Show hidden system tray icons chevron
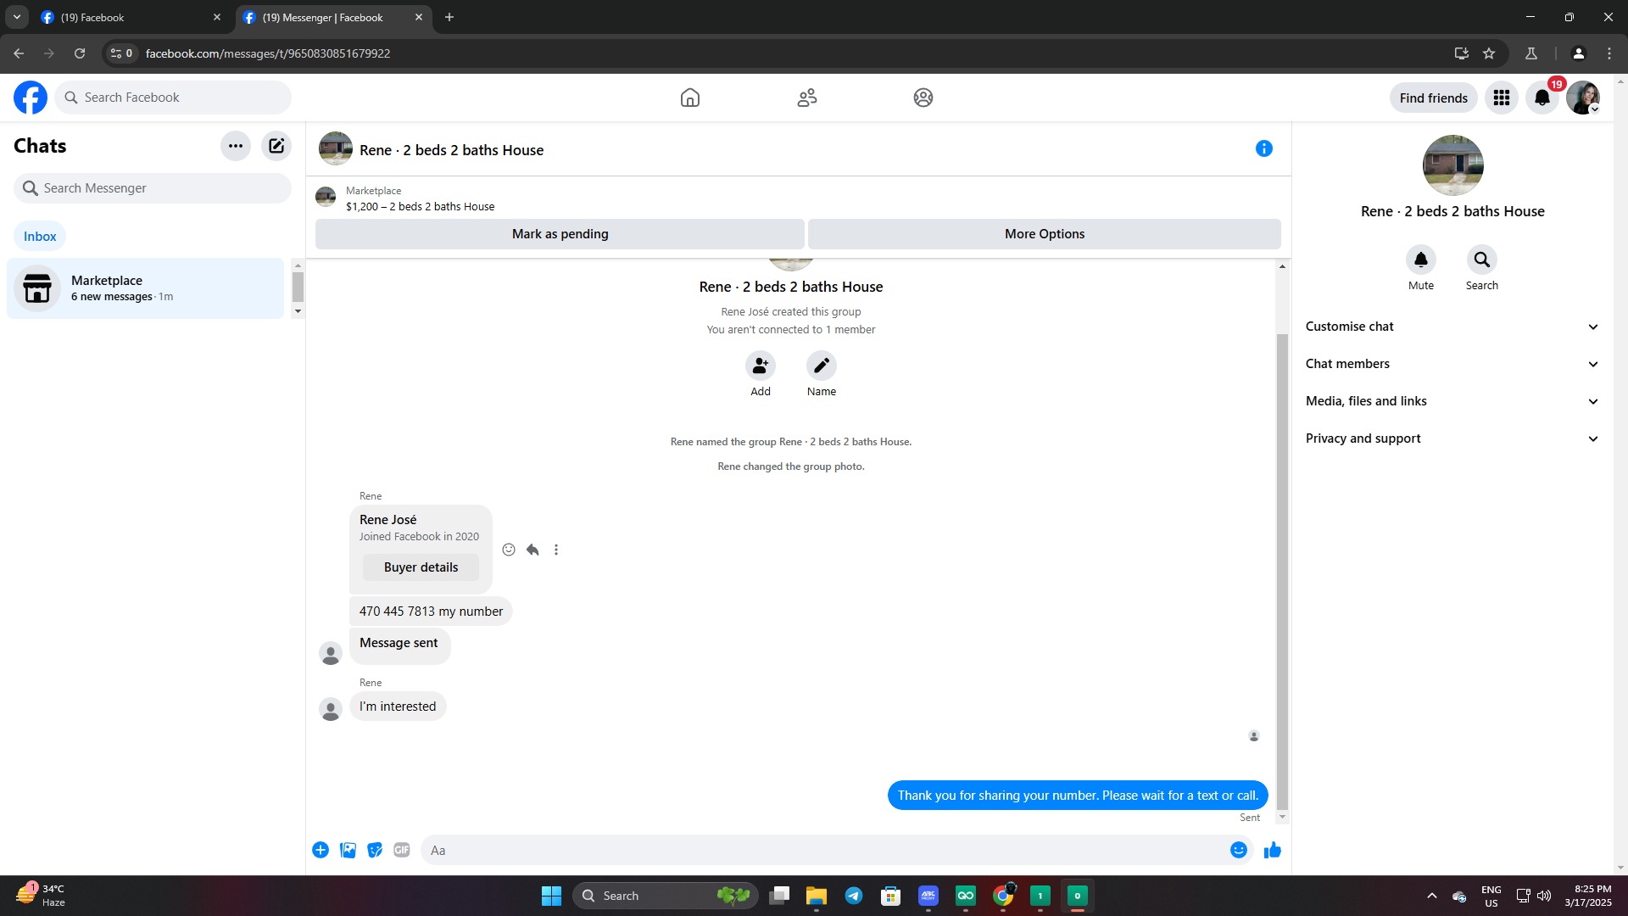1628x916 pixels. [1432, 896]
